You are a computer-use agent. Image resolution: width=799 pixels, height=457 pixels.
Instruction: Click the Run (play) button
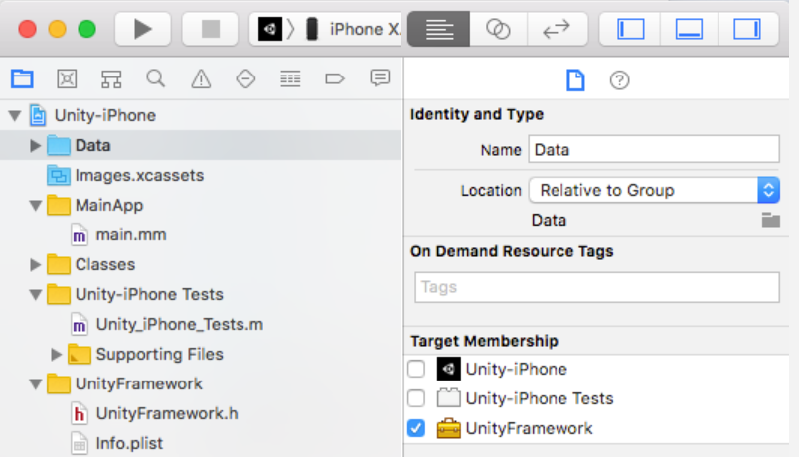click(143, 29)
